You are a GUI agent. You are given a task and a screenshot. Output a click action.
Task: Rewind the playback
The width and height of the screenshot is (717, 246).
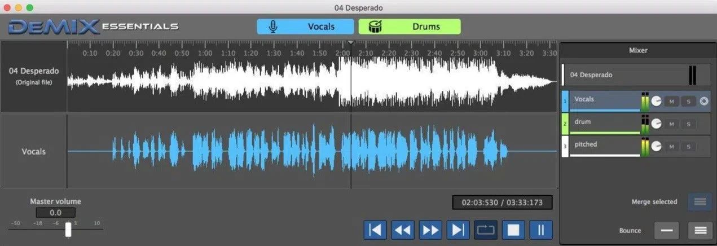coord(403,230)
